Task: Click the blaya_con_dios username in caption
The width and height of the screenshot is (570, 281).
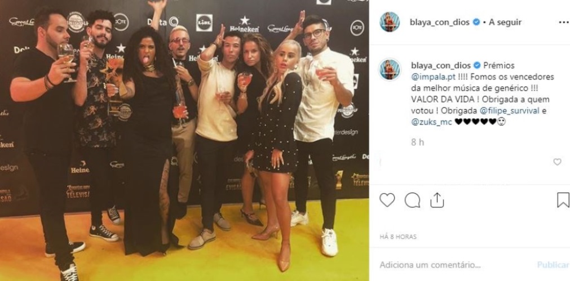Action: click(441, 65)
